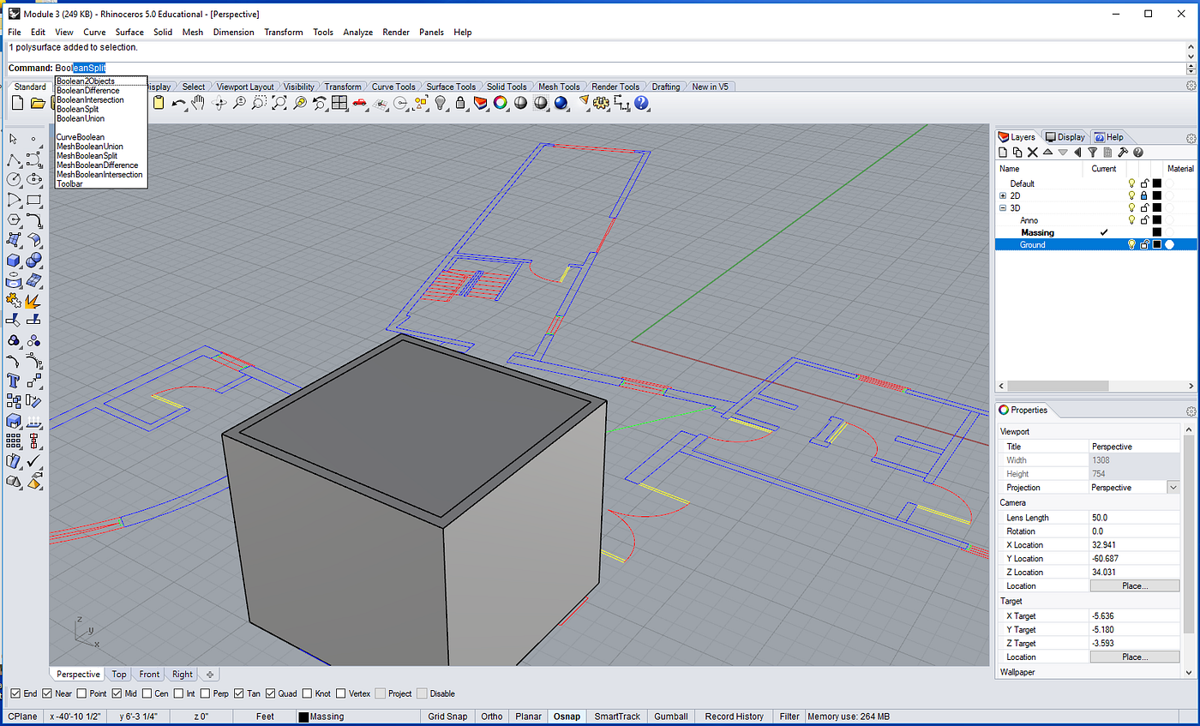Click the Delete layer X icon
This screenshot has height=726, width=1200.
pyautogui.click(x=1033, y=153)
